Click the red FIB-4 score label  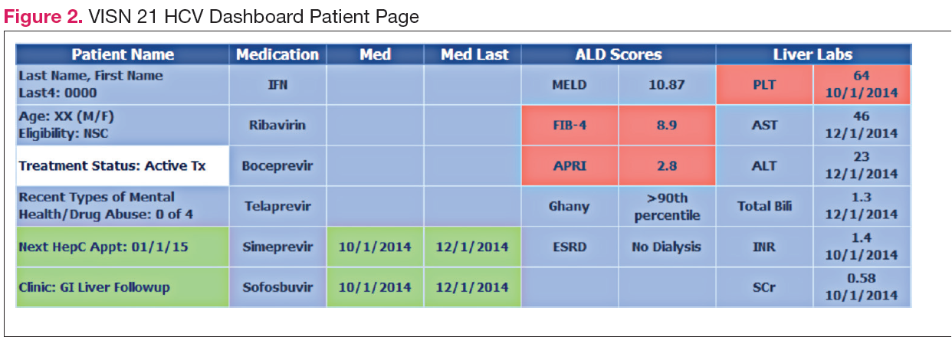(570, 125)
